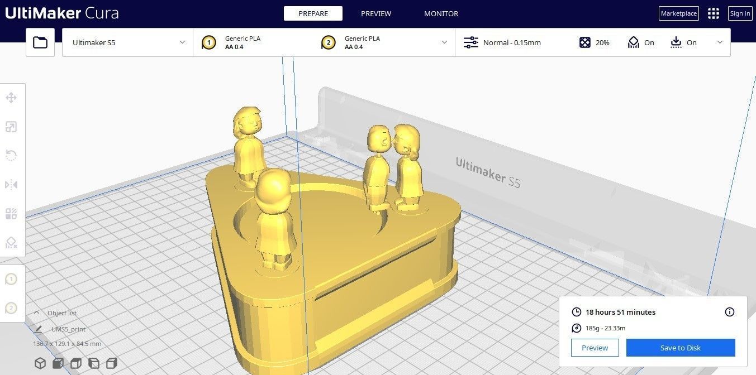Image resolution: width=756 pixels, height=375 pixels.
Task: Switch to the PREPARE stage
Action: [313, 13]
